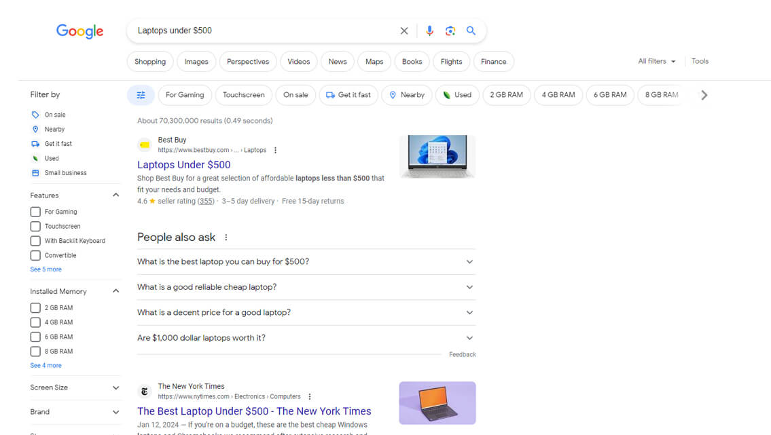
Task: Click the magnifying glass search icon
Action: click(471, 31)
